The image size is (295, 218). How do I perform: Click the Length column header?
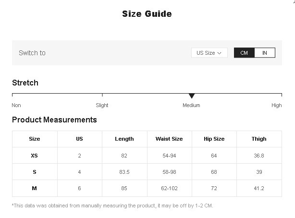tap(124, 139)
